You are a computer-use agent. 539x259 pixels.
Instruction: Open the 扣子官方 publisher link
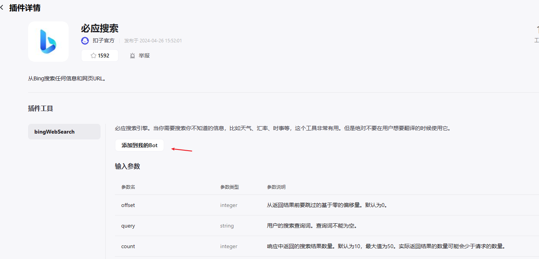tap(104, 41)
